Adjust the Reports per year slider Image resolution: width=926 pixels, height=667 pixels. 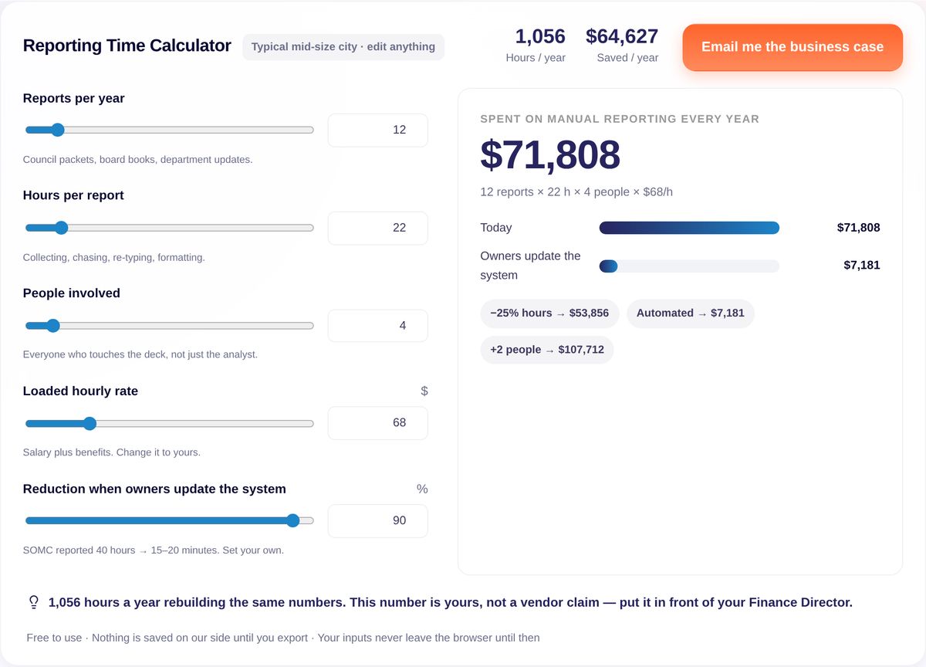(169, 130)
